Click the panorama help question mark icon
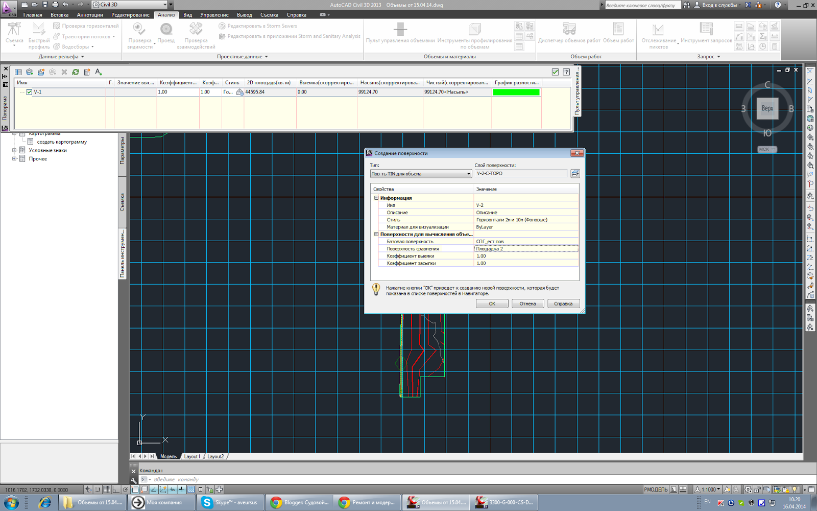 [x=566, y=72]
